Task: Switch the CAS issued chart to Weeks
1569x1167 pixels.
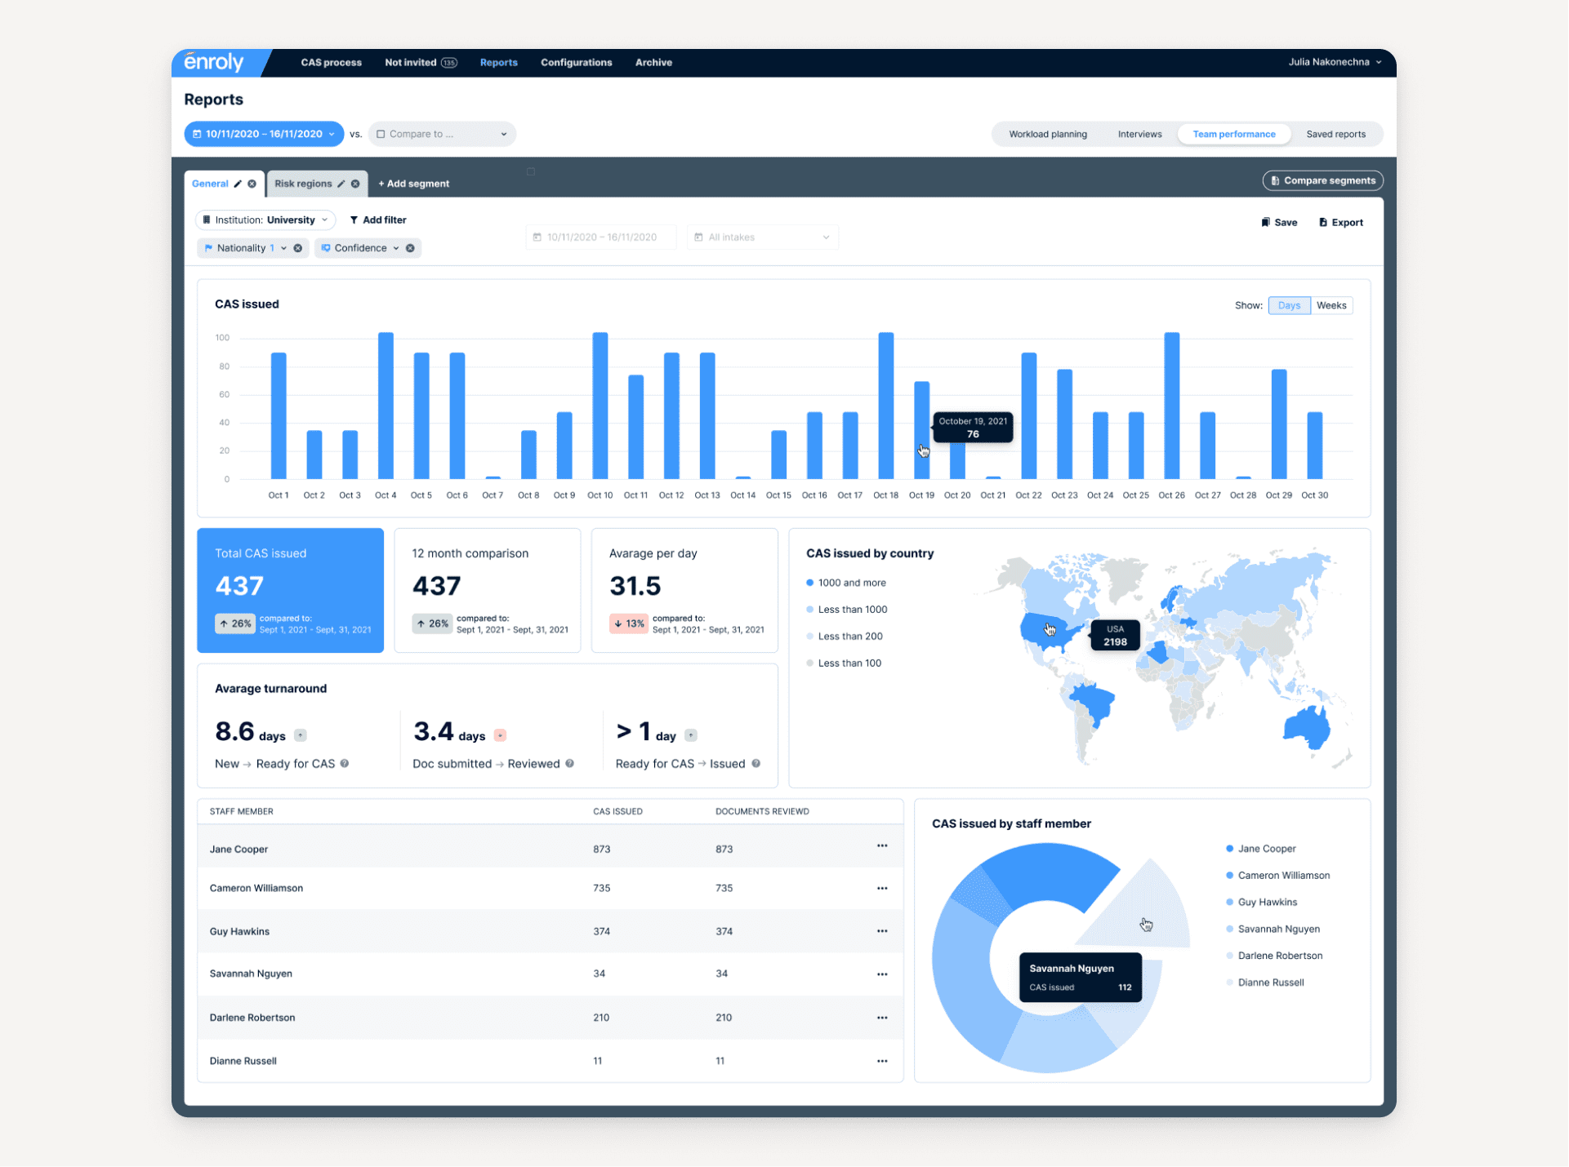Action: 1331,305
